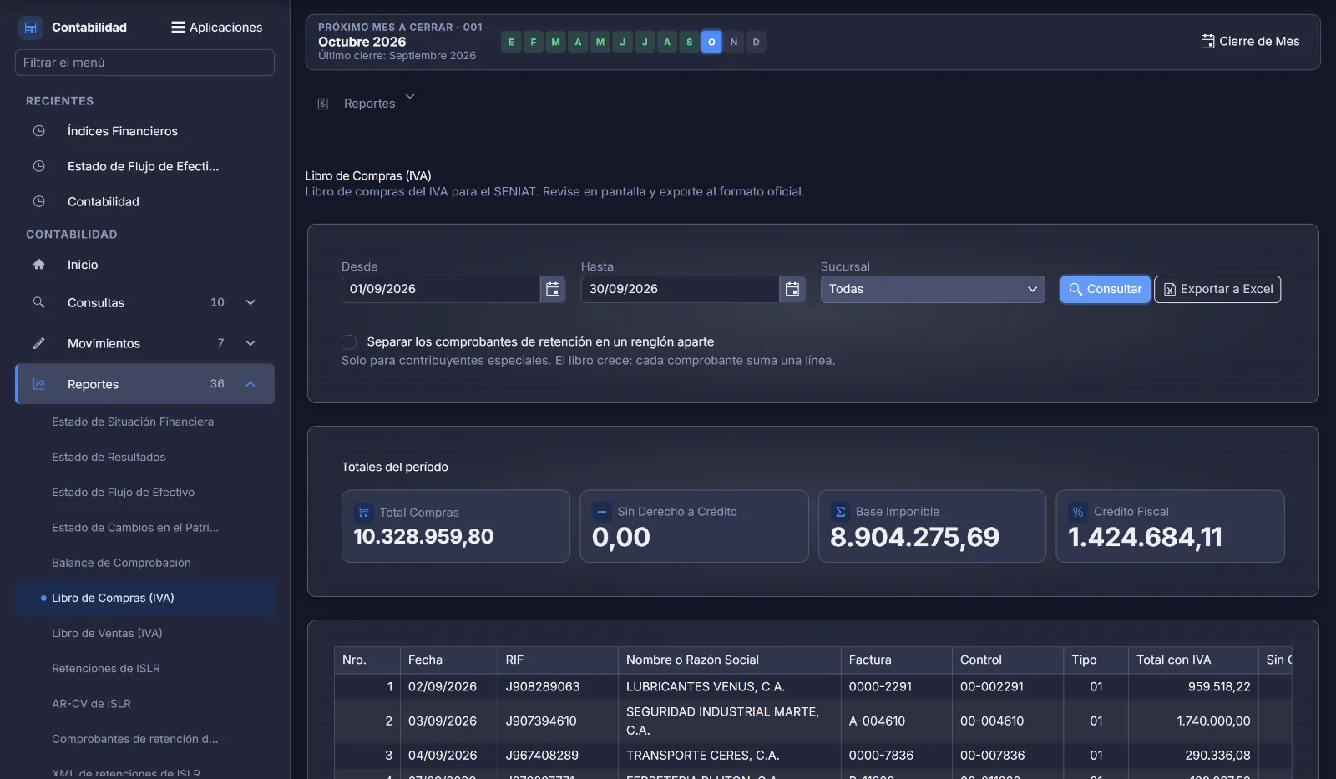Open the Reportes breadcrumb dropdown arrow
Viewport: 1336px width, 779px height.
pyautogui.click(x=410, y=97)
